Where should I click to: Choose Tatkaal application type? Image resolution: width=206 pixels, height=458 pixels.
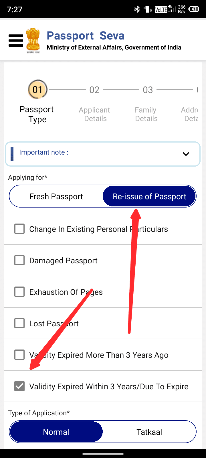pos(149,432)
